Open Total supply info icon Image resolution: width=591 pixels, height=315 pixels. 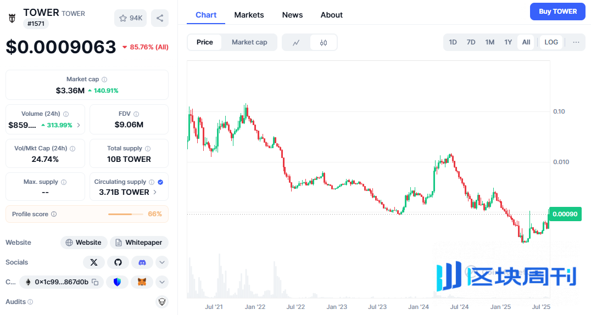coord(148,149)
